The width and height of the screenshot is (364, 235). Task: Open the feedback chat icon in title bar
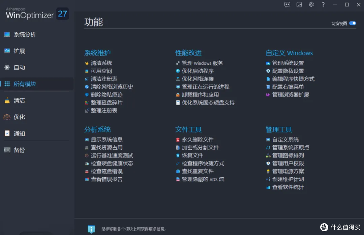[x=287, y=5]
